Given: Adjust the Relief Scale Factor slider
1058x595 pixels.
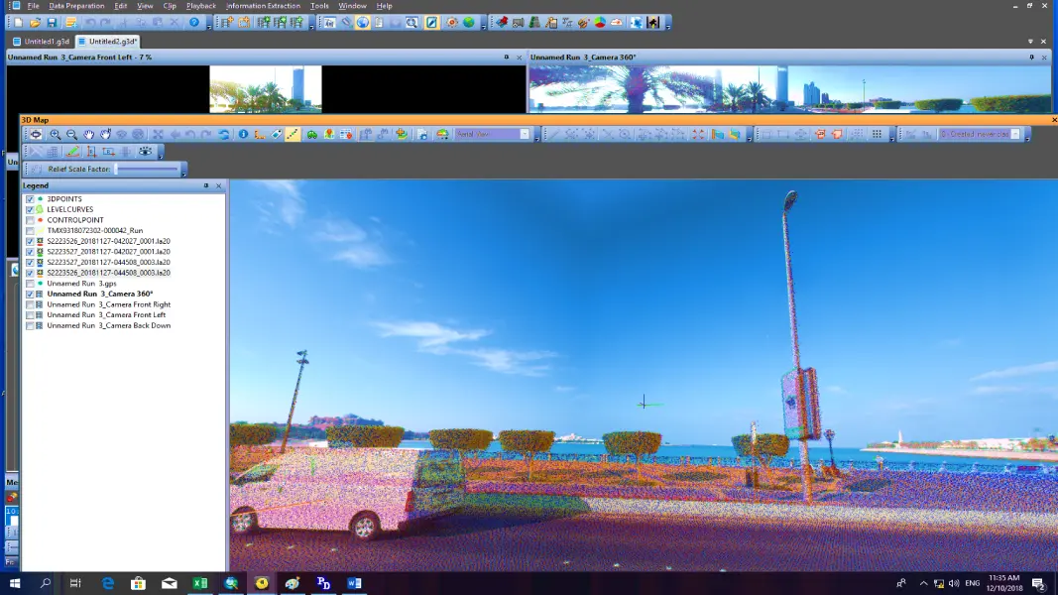Looking at the screenshot, I should coord(149,170).
